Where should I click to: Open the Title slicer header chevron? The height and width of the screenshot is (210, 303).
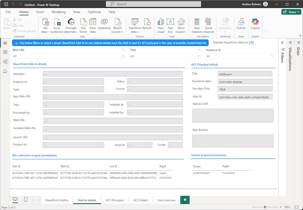tap(199, 50)
